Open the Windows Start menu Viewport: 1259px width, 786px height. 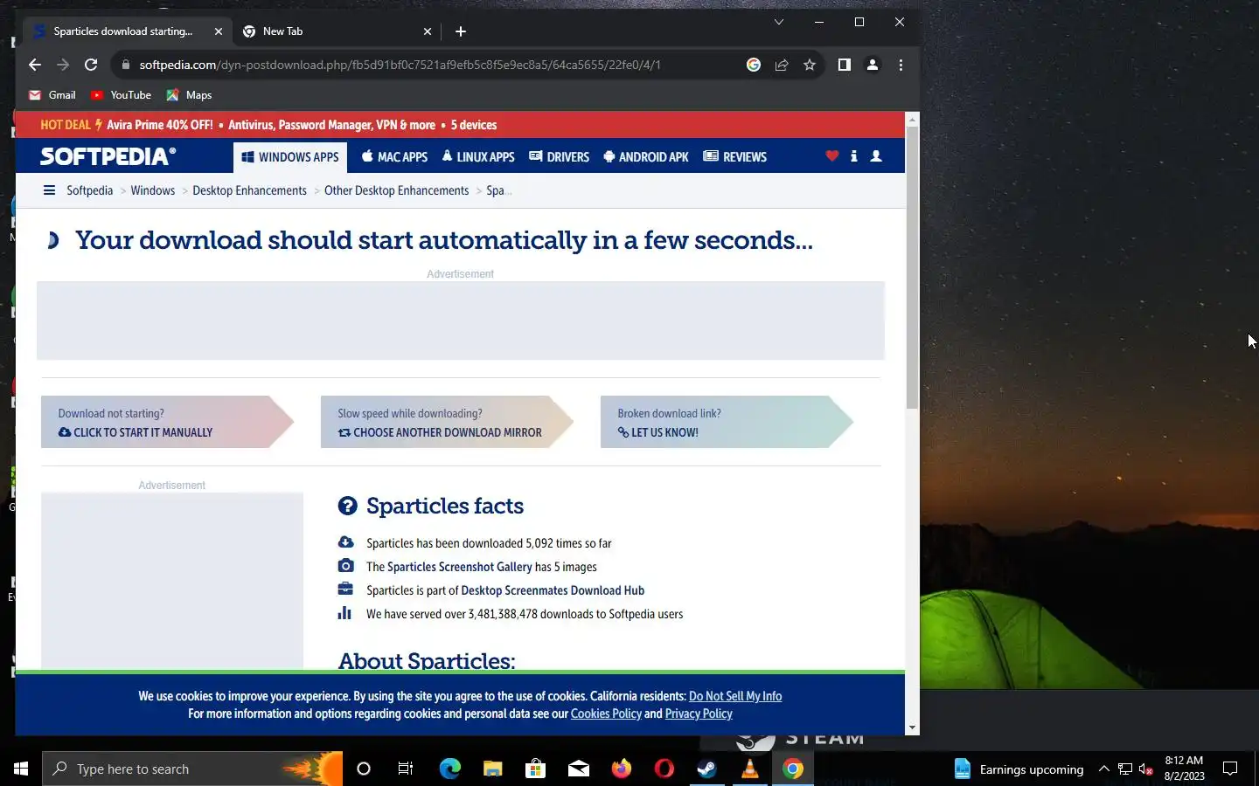pyautogui.click(x=21, y=769)
